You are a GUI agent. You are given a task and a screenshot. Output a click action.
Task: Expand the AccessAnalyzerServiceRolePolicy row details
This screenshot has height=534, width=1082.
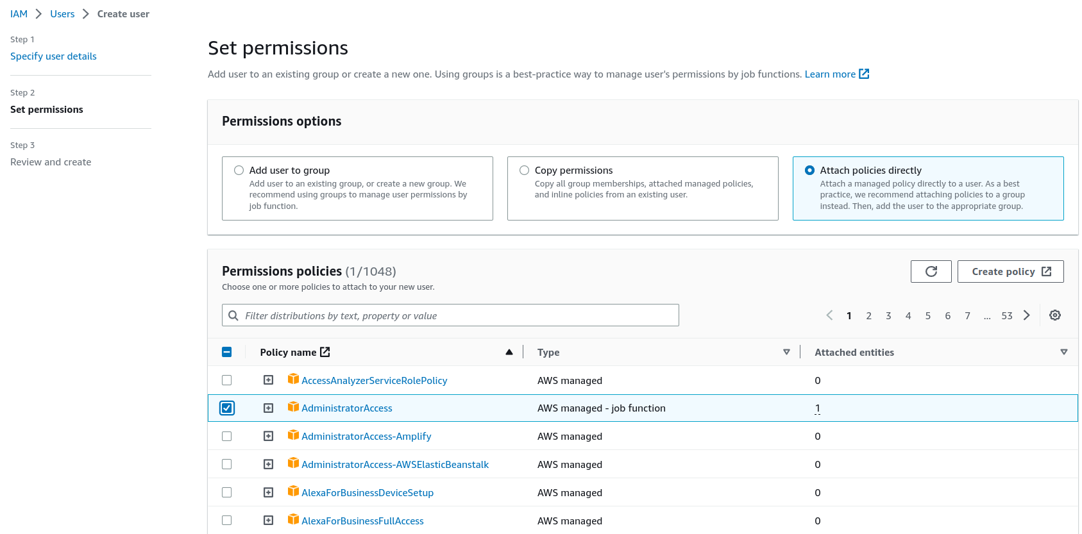(x=269, y=380)
